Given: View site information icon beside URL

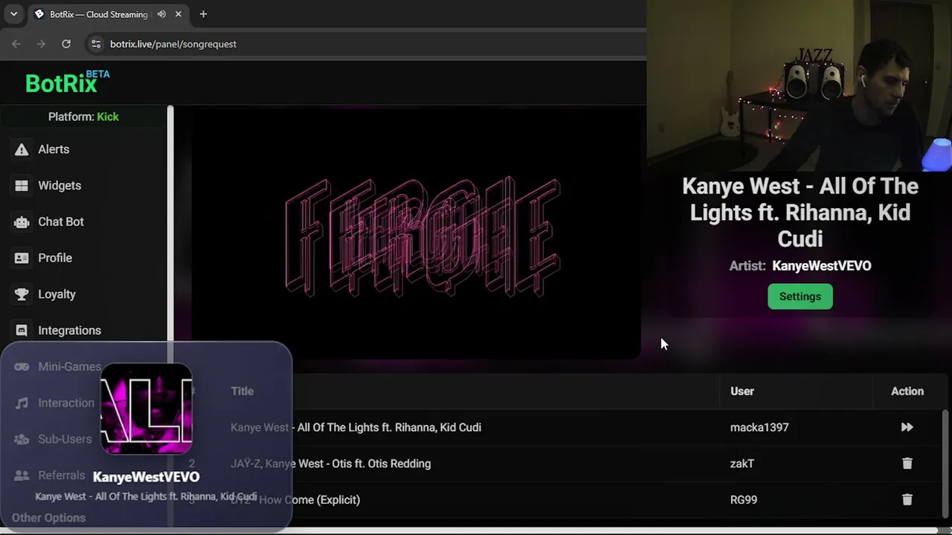Looking at the screenshot, I should [x=95, y=44].
